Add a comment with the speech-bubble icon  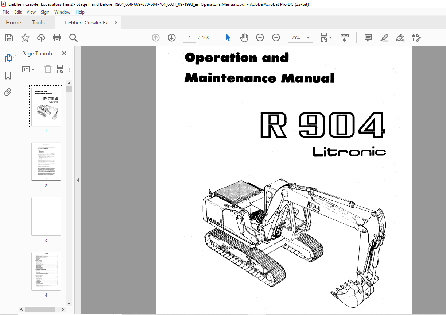tap(368, 38)
